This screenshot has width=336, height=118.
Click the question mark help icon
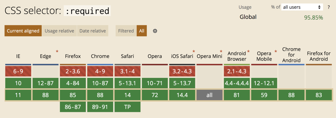[x=329, y=7]
